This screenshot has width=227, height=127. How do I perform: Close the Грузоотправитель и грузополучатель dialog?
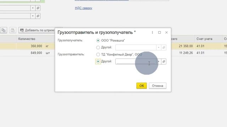[166, 32]
